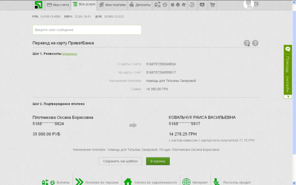Click the amount 14 350.00 ГРН
The height and width of the screenshot is (185, 296).
click(157, 89)
